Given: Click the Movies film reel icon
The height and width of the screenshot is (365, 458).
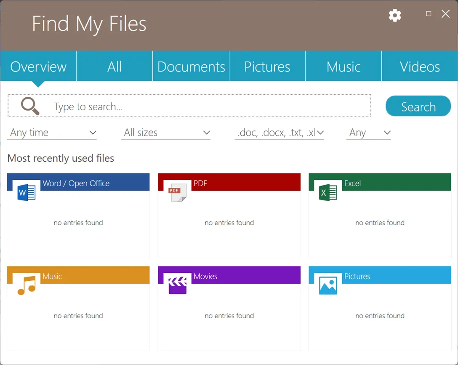Looking at the screenshot, I should (177, 285).
